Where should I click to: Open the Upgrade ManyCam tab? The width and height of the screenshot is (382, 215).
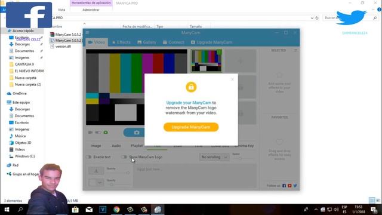coord(211,42)
